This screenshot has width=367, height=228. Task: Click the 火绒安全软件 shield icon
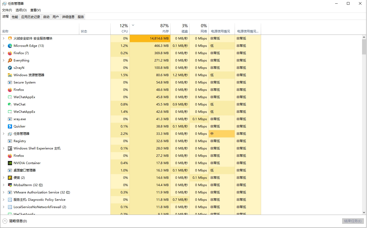pos(10,38)
